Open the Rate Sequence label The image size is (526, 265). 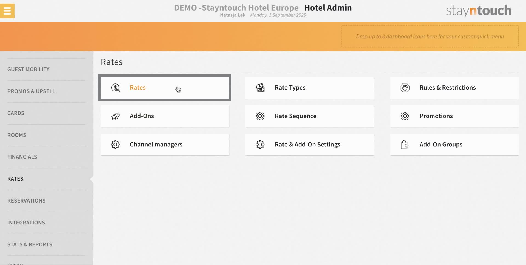coord(296,116)
